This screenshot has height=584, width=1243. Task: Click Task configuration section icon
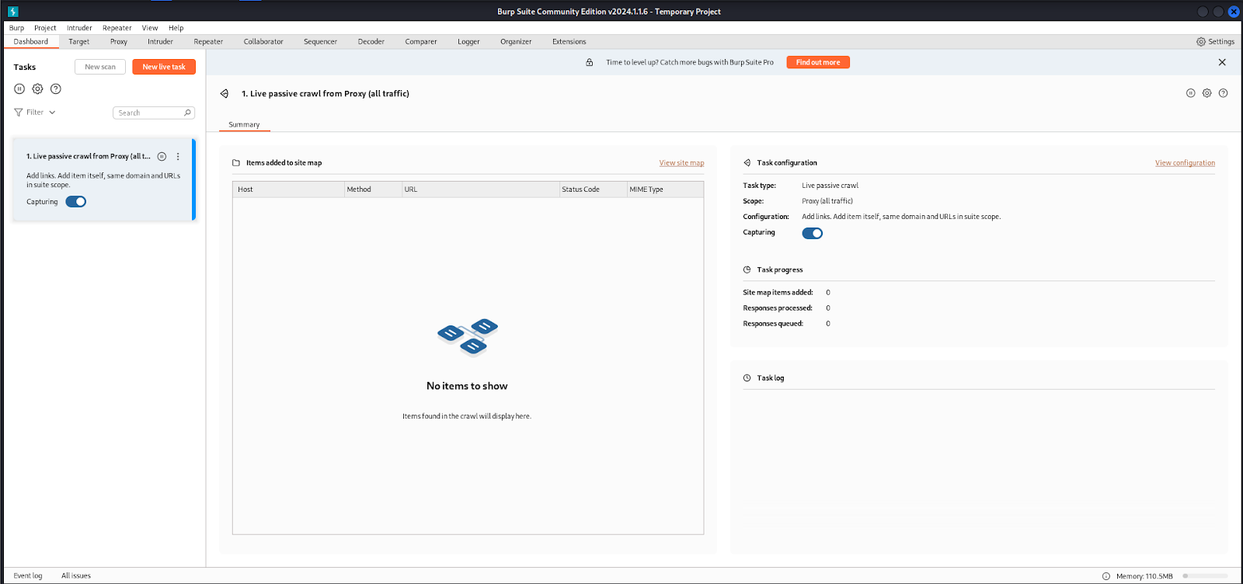point(747,163)
